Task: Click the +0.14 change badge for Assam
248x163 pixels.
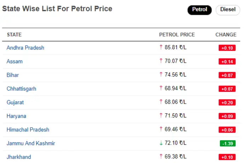Action: click(x=227, y=62)
